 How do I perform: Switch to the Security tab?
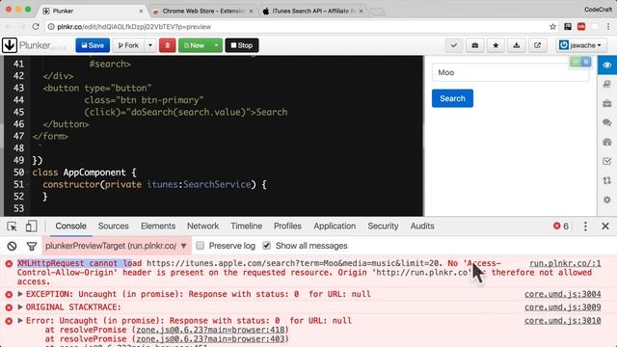pos(383,227)
